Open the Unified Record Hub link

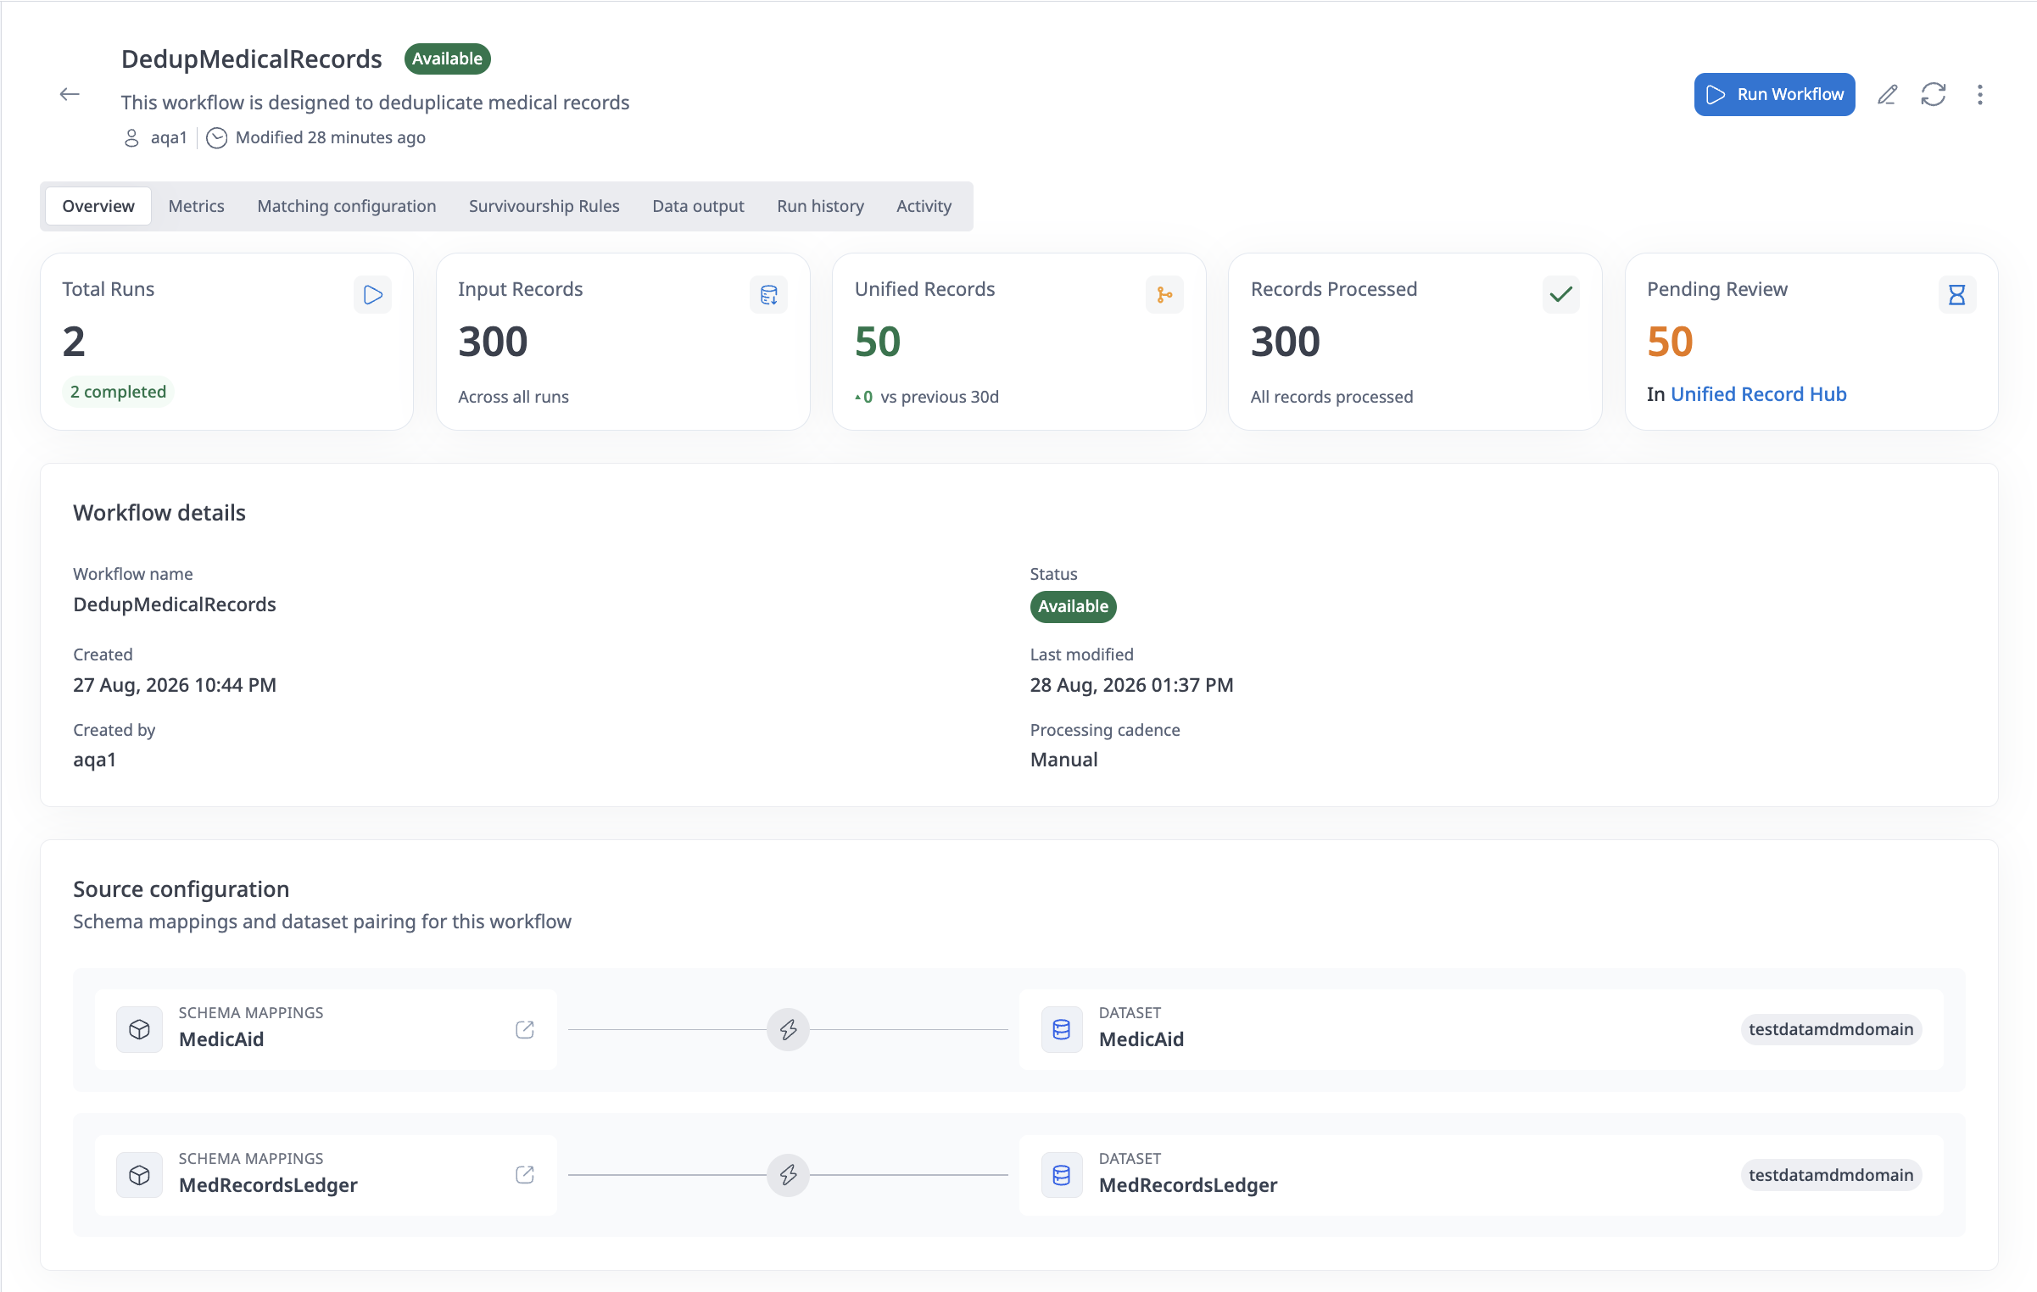pos(1758,394)
